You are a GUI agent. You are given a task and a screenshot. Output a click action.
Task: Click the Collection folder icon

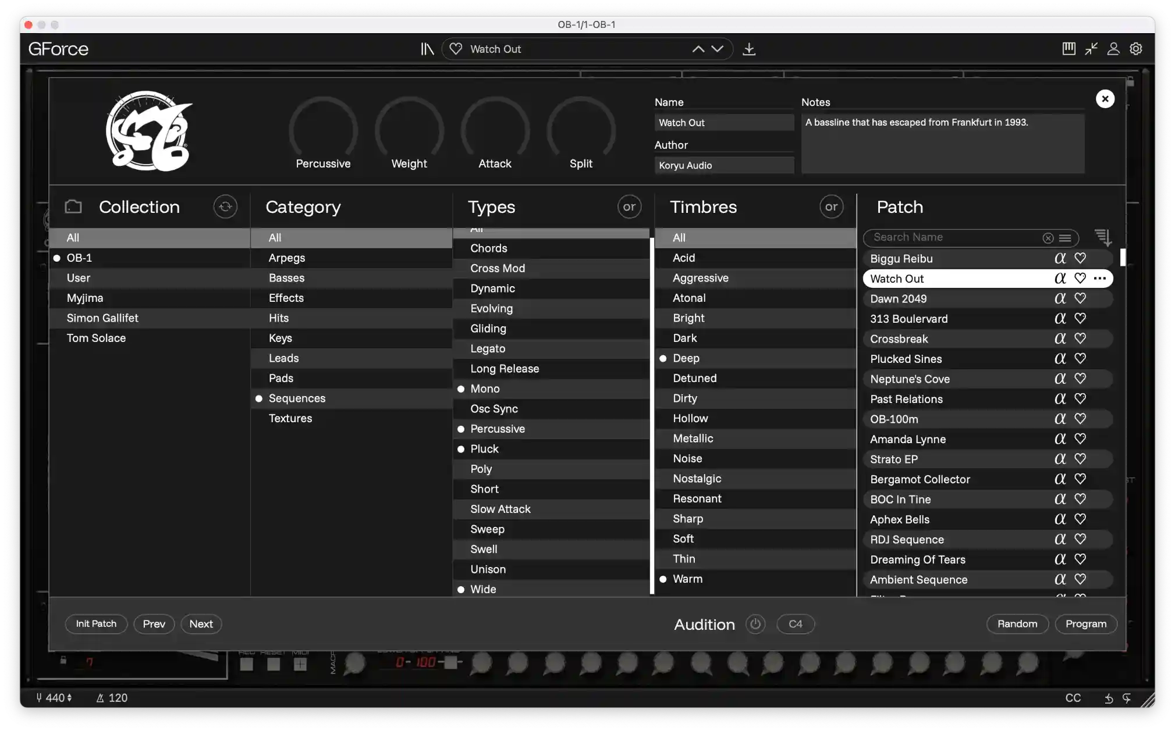pyautogui.click(x=73, y=206)
